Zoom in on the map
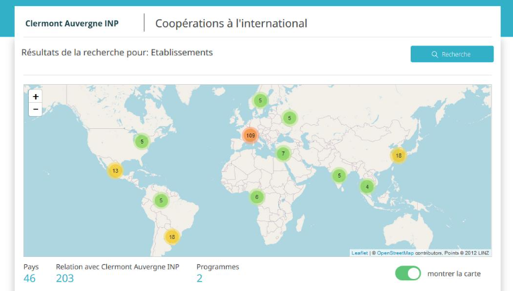This screenshot has height=291, width=513. pos(35,97)
